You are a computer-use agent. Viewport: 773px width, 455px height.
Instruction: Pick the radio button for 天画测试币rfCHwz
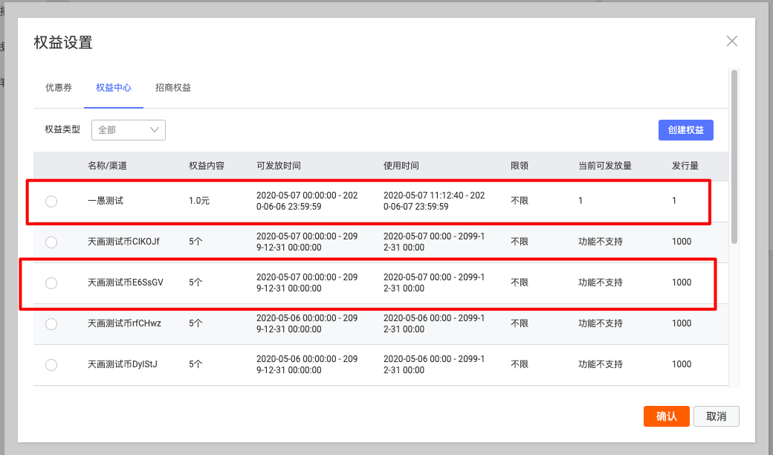(x=51, y=324)
